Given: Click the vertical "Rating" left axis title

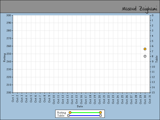Looking at the screenshot, I should [x=4, y=57].
